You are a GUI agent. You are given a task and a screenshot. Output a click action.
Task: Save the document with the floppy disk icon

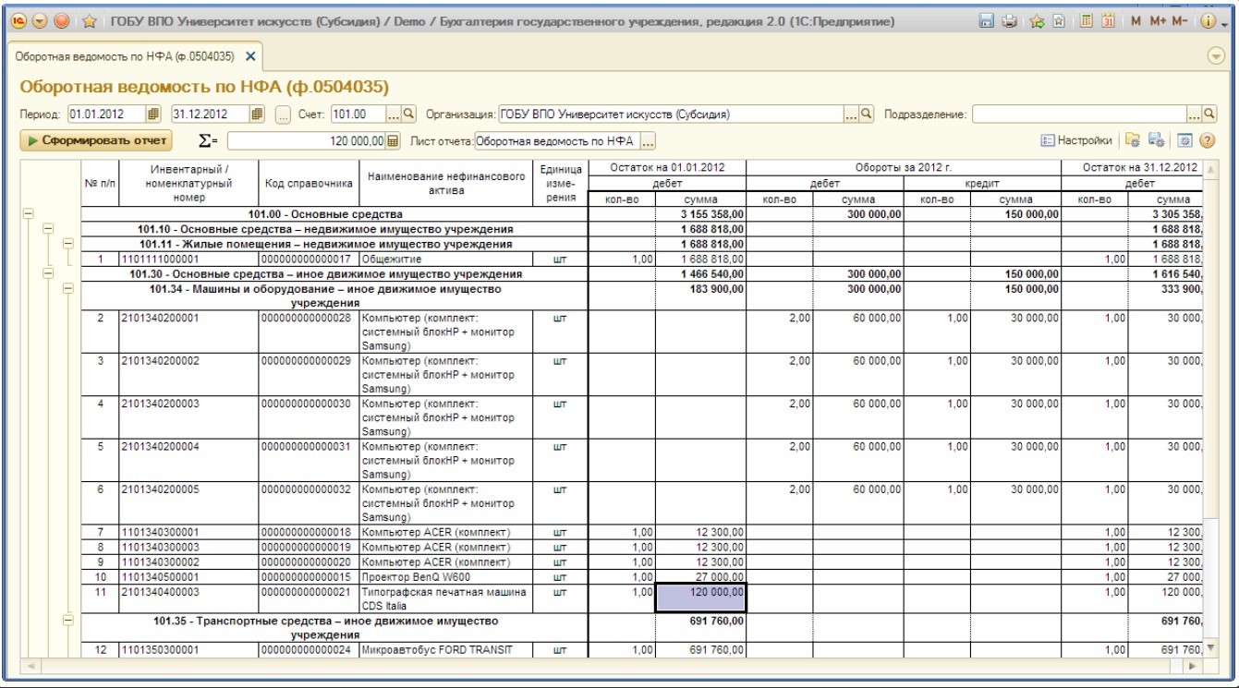(987, 20)
